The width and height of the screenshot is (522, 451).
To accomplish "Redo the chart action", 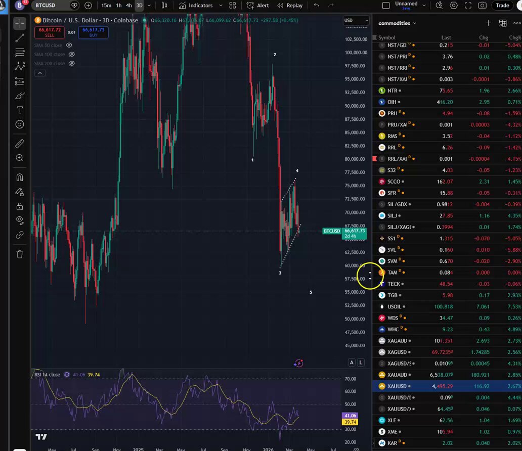I will tap(331, 6).
